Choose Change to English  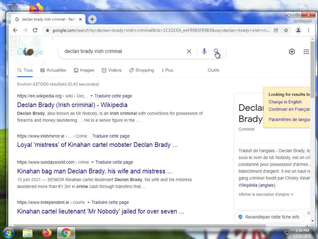285,102
